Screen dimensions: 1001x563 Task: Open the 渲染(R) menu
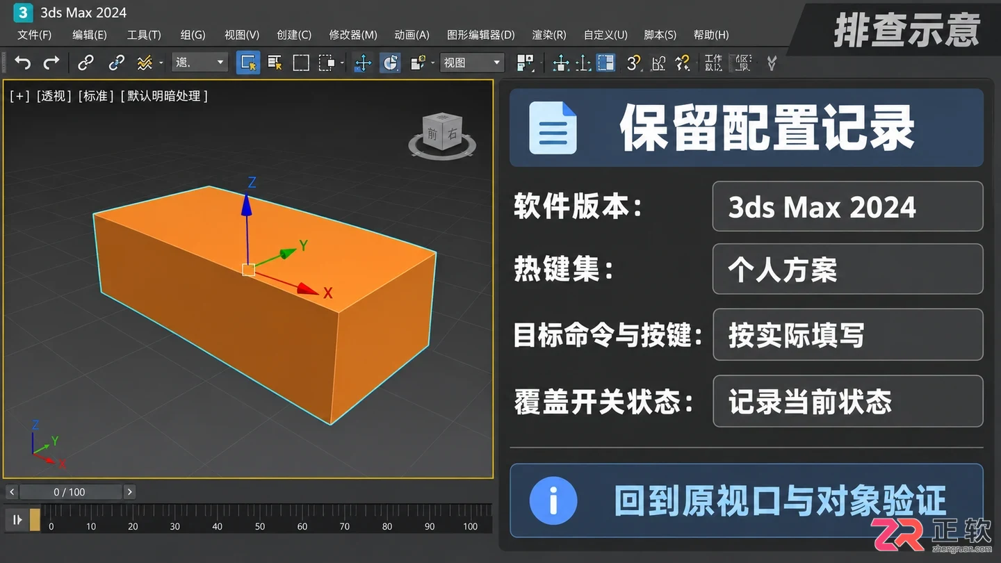point(549,35)
